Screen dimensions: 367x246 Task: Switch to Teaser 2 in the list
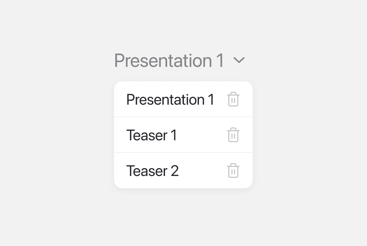pos(152,171)
